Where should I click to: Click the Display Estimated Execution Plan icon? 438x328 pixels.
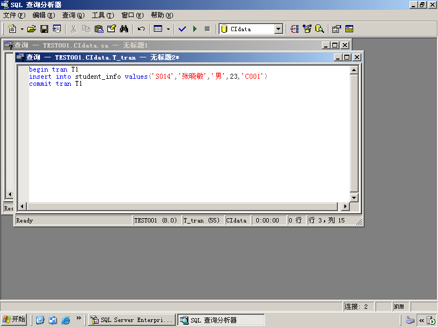pos(295,29)
